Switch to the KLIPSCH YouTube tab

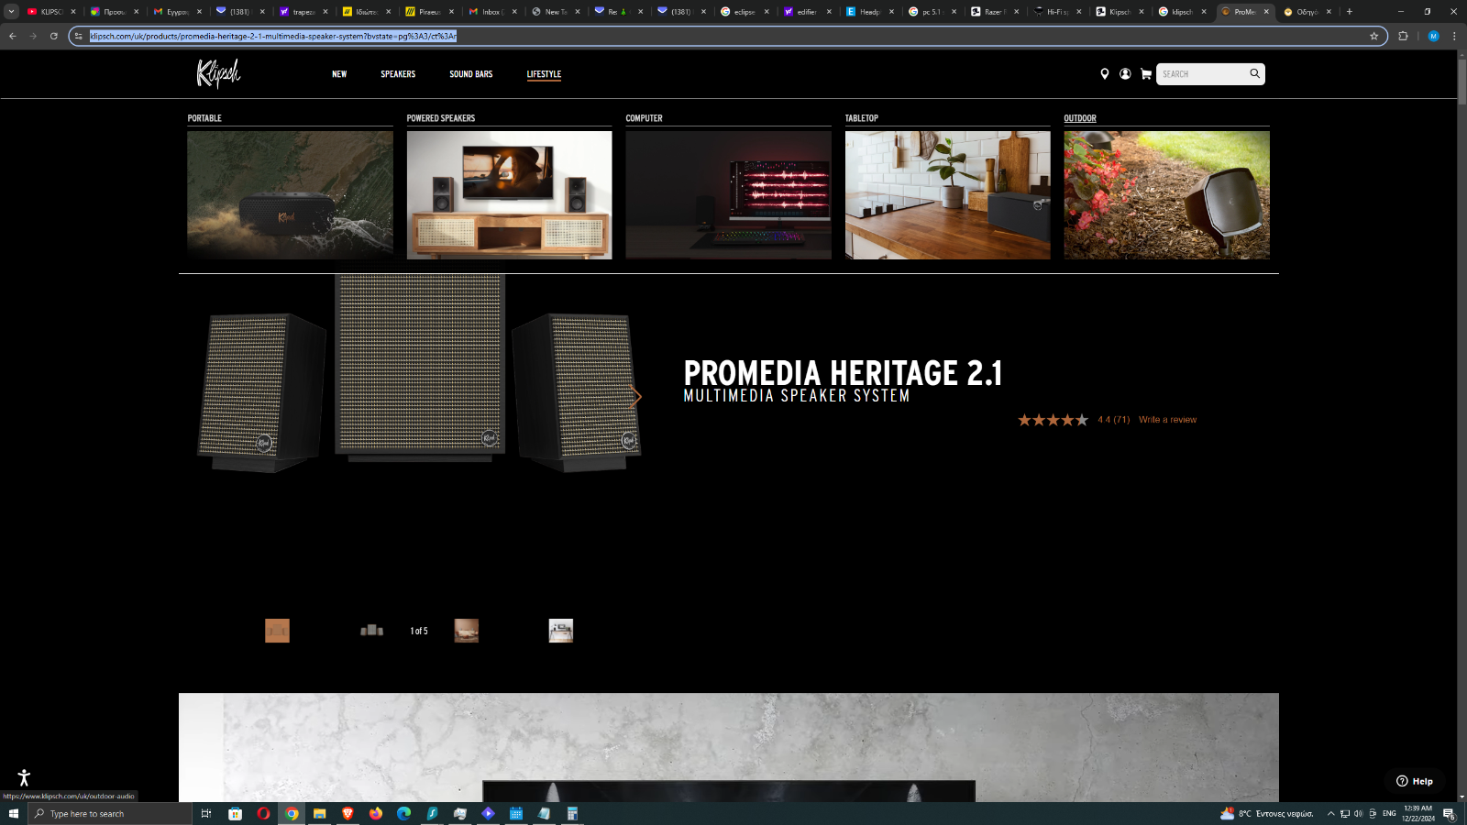click(x=51, y=12)
